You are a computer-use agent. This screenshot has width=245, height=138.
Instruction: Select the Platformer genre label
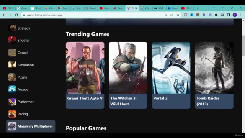coord(26,102)
